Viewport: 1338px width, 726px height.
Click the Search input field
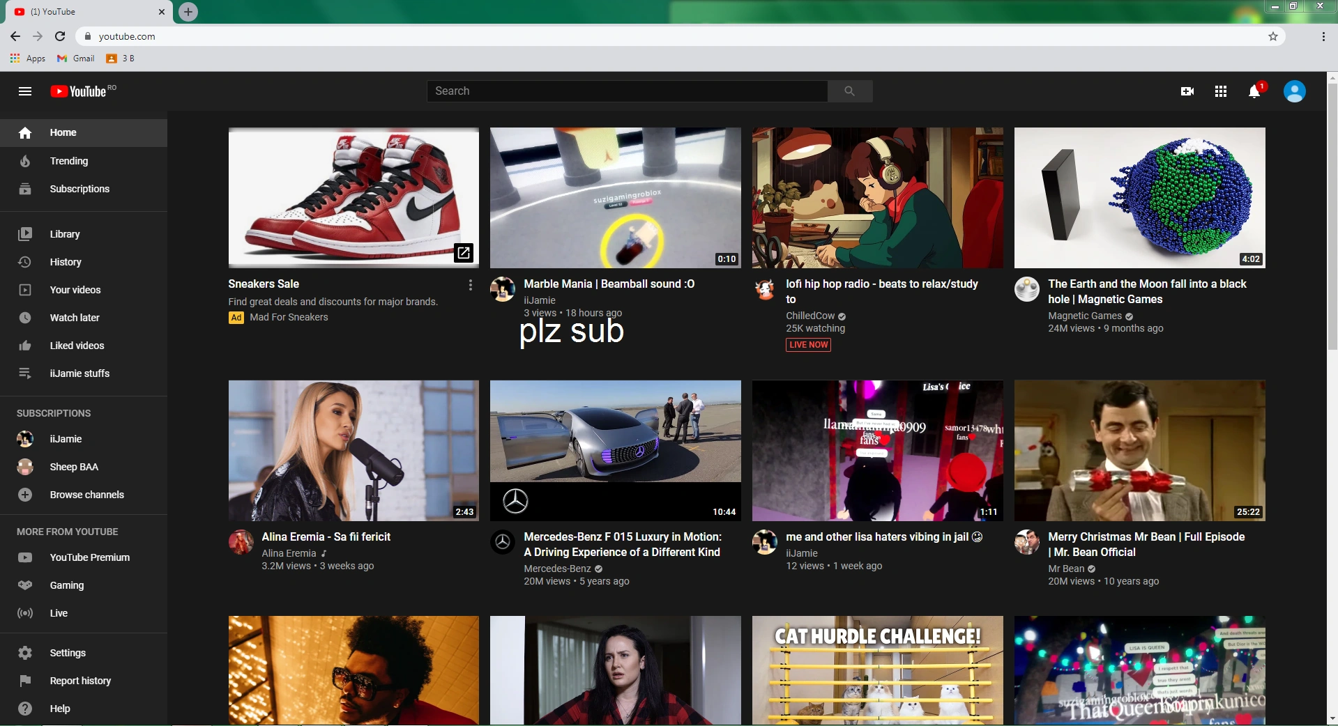(x=628, y=91)
